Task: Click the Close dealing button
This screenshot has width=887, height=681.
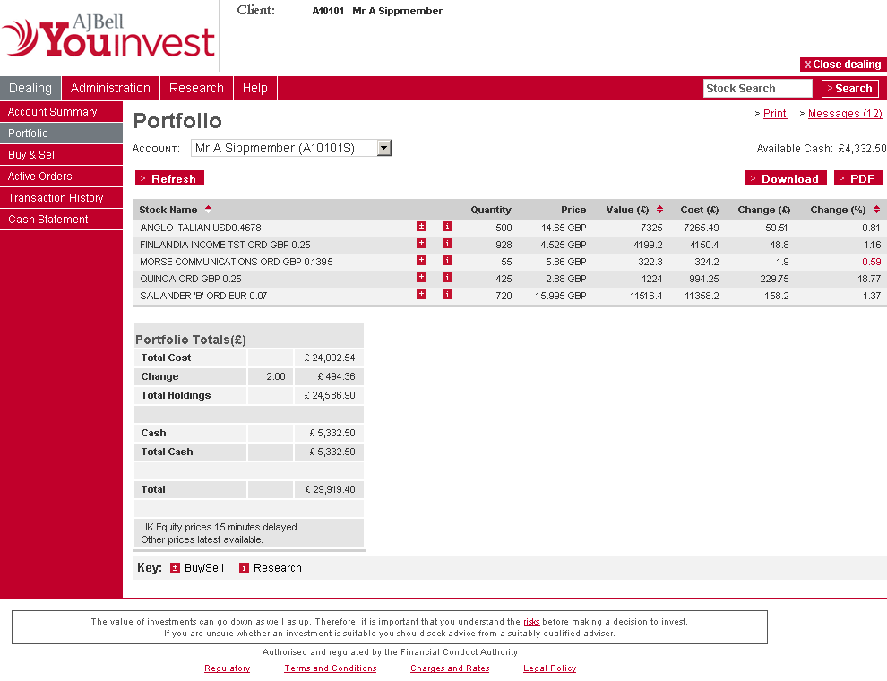Action: click(x=842, y=65)
